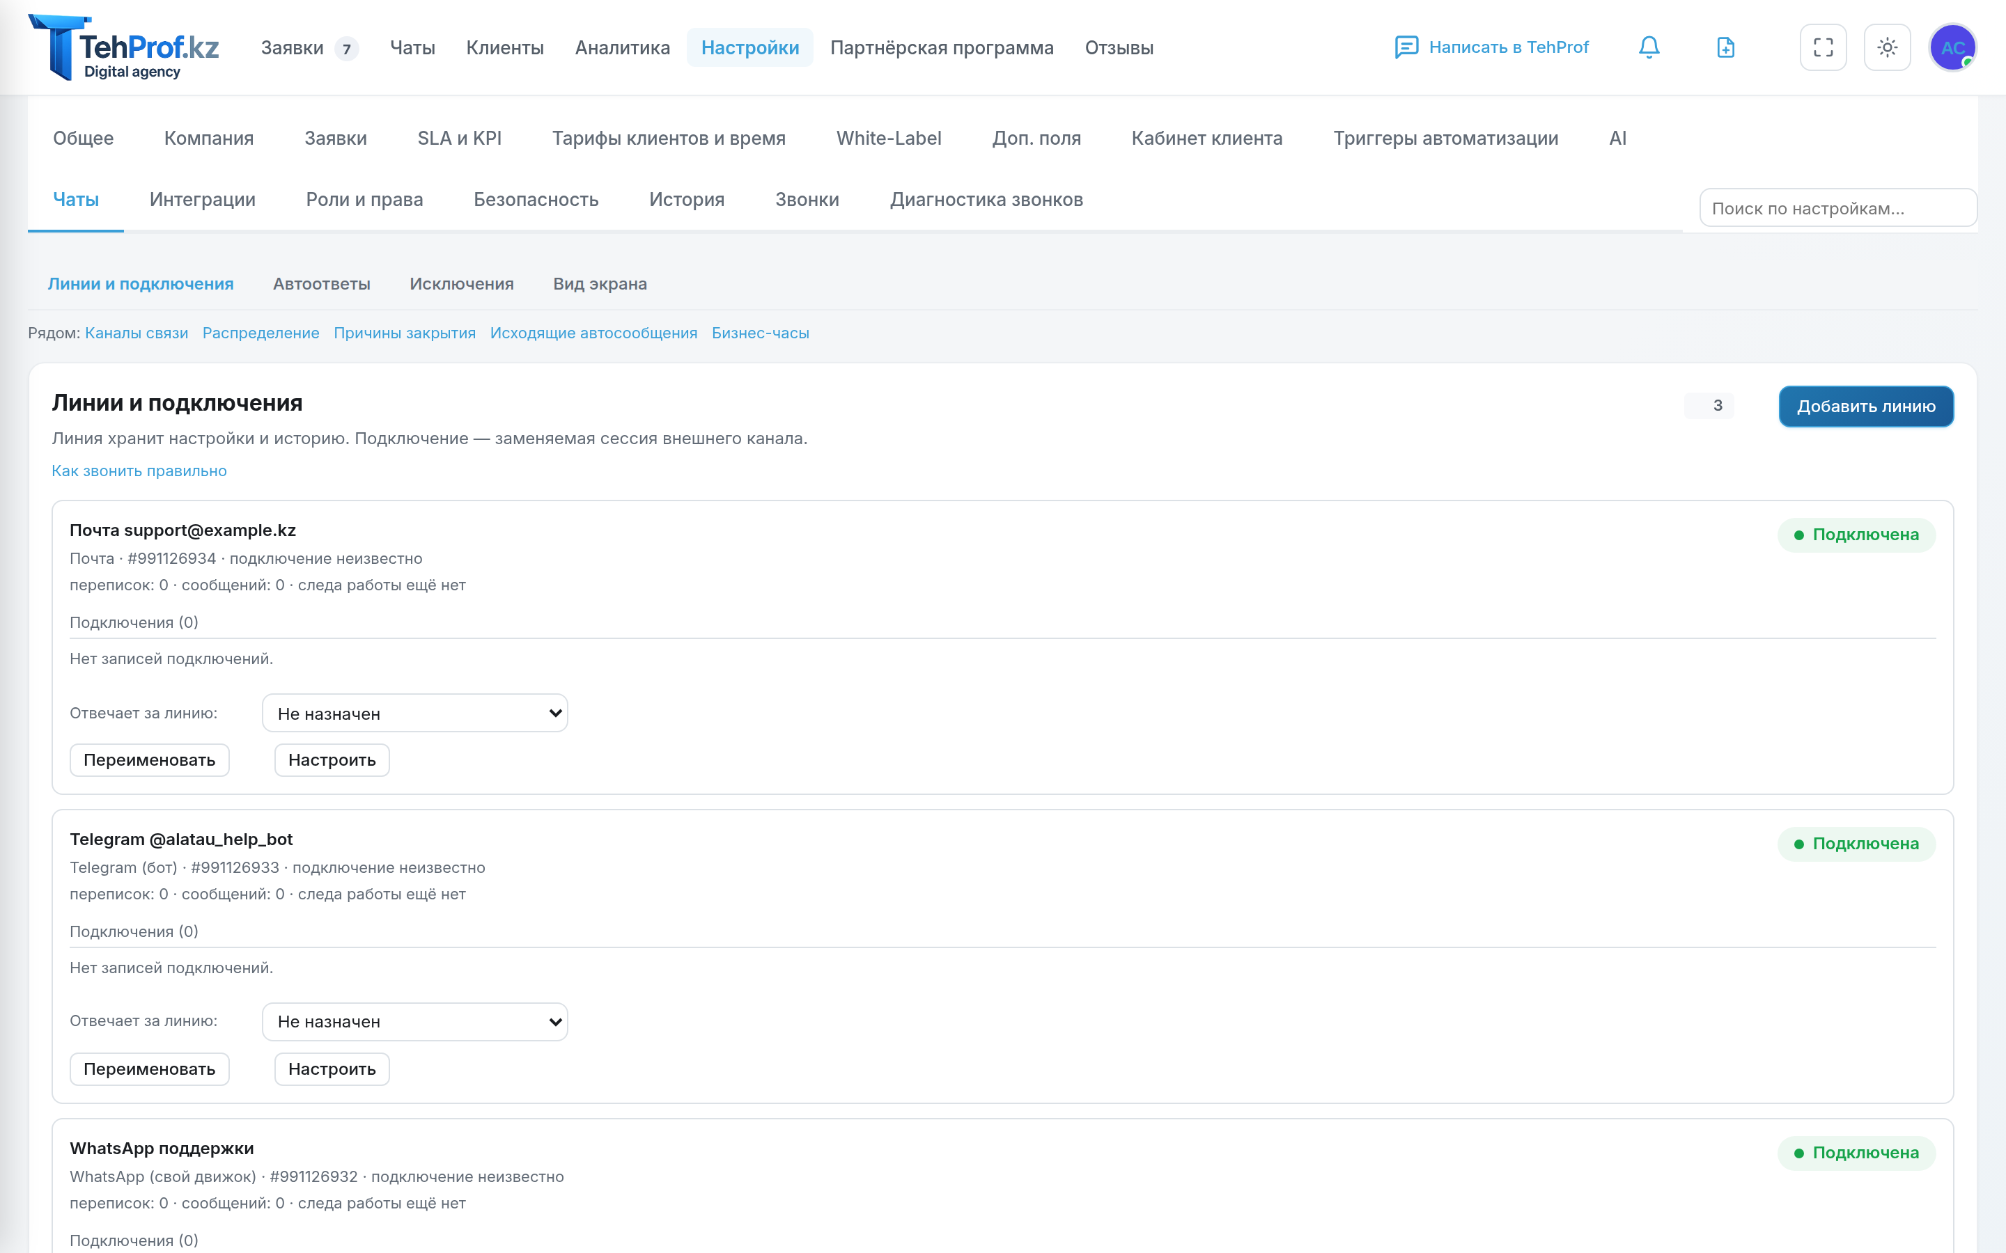Switch to the Компания settings tab
The image size is (2006, 1253).
pos(209,139)
